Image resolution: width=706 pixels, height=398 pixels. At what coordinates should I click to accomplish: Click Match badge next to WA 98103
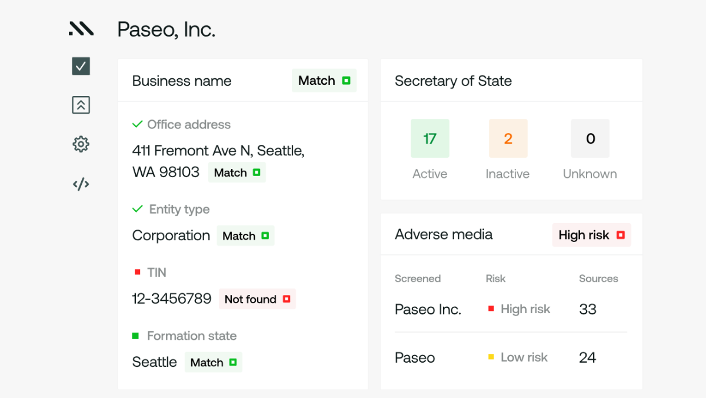[237, 173]
